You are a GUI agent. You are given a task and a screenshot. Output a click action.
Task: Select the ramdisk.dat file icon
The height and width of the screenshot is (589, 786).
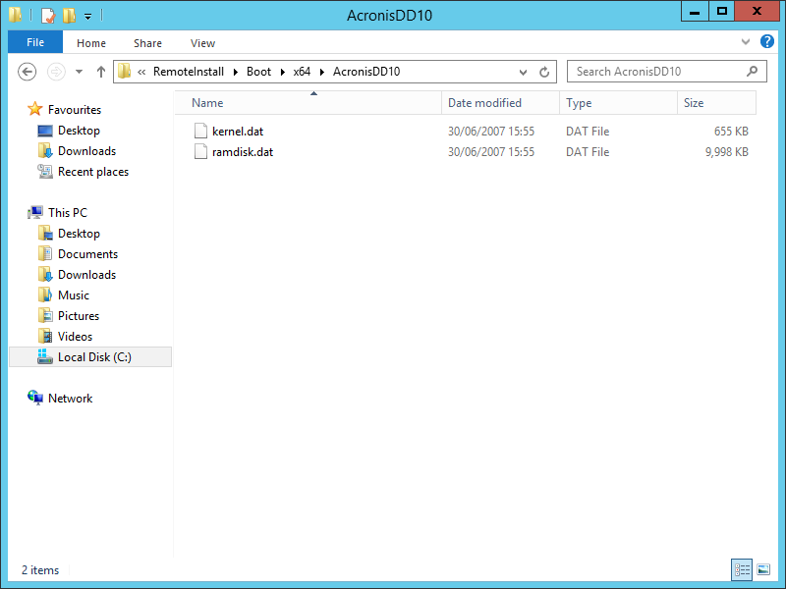(200, 151)
